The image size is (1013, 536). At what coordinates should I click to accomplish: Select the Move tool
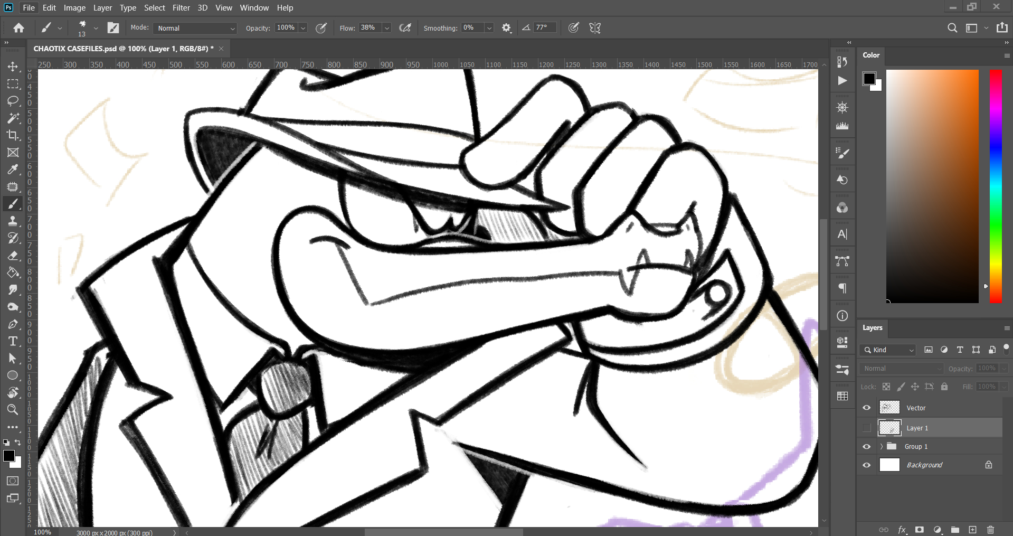pyautogui.click(x=13, y=67)
